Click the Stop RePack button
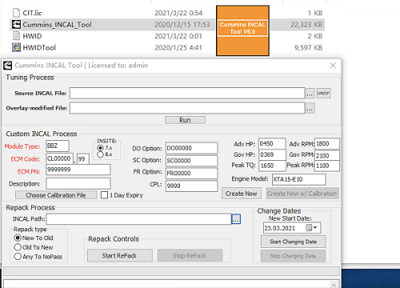400x288 pixels. (190, 255)
